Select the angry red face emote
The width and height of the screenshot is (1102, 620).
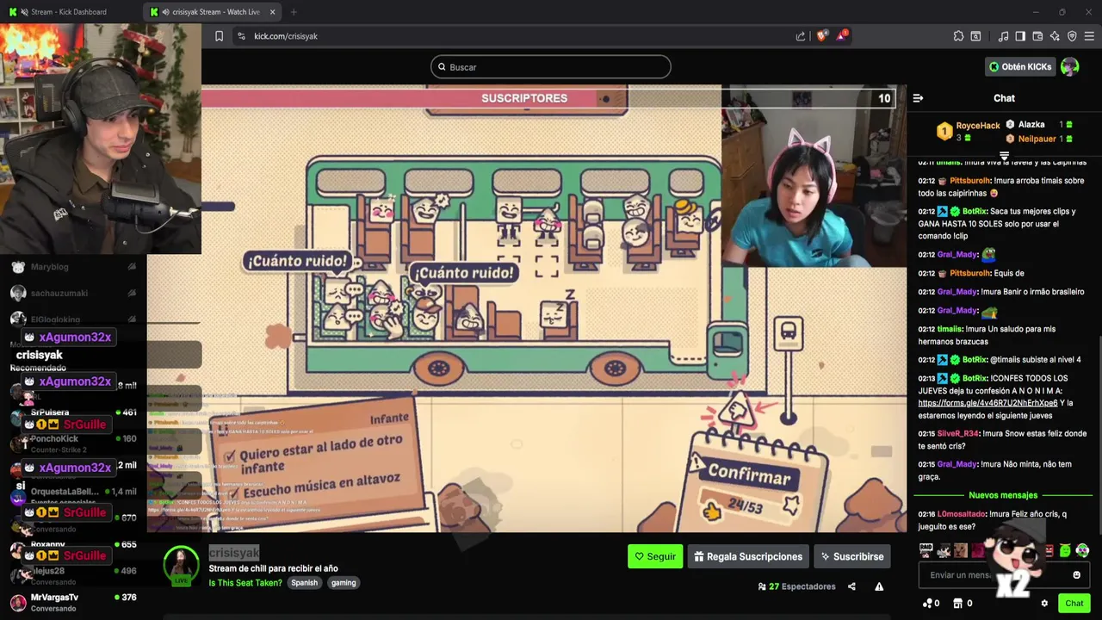coord(1049,550)
